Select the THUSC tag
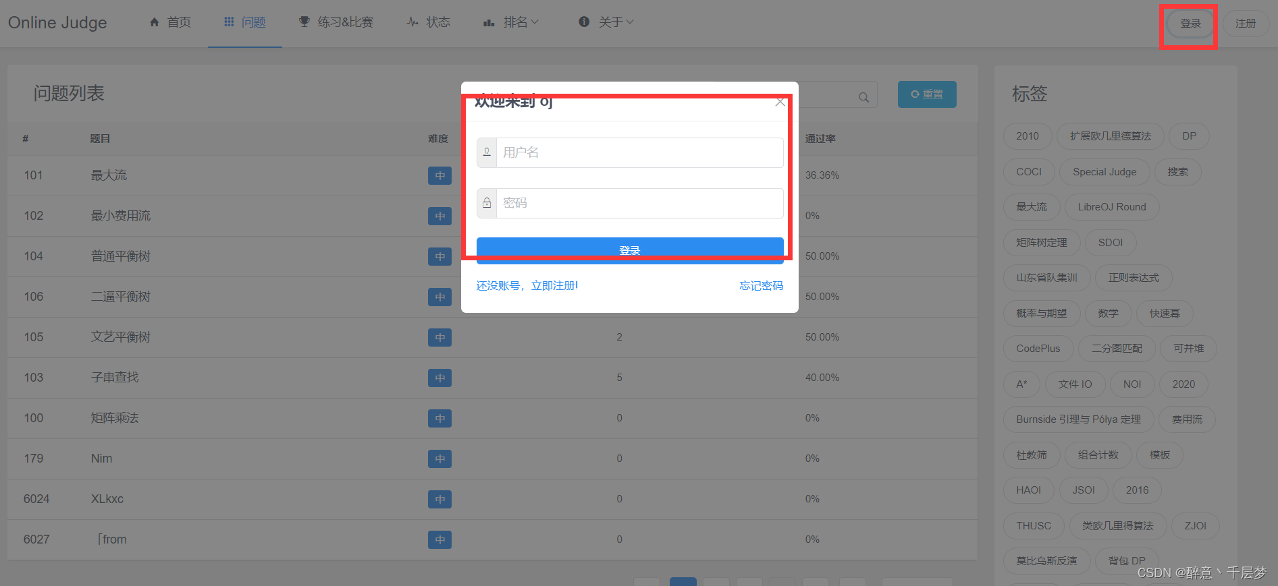The image size is (1278, 586). 1034,526
